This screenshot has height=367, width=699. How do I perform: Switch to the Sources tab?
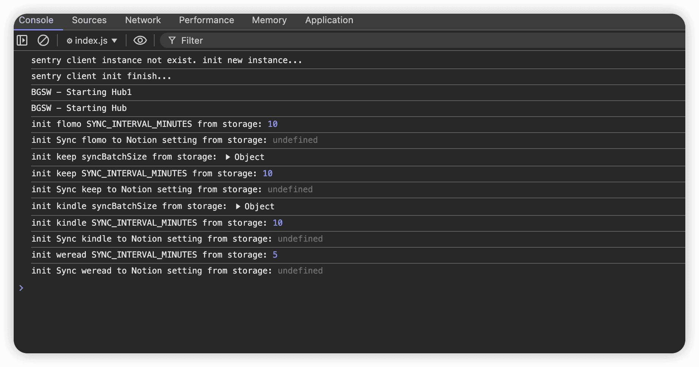pos(89,20)
